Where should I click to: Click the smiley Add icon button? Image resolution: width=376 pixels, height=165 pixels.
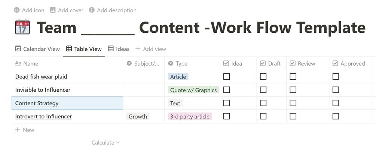tap(17, 10)
